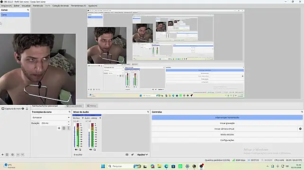
Task: Open Windows Start menu on taskbar
Action: pos(103,166)
